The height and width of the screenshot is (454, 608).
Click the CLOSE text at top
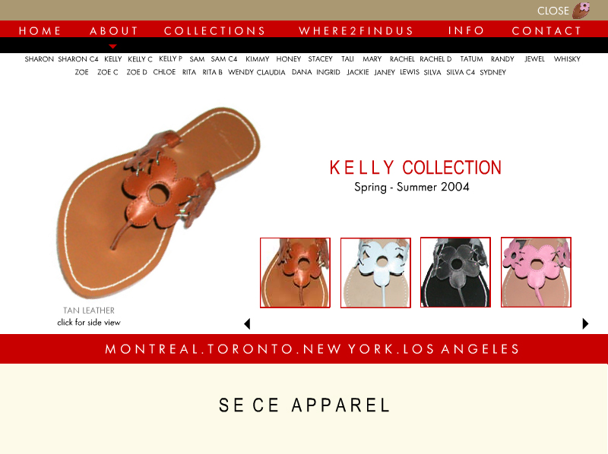click(x=553, y=11)
